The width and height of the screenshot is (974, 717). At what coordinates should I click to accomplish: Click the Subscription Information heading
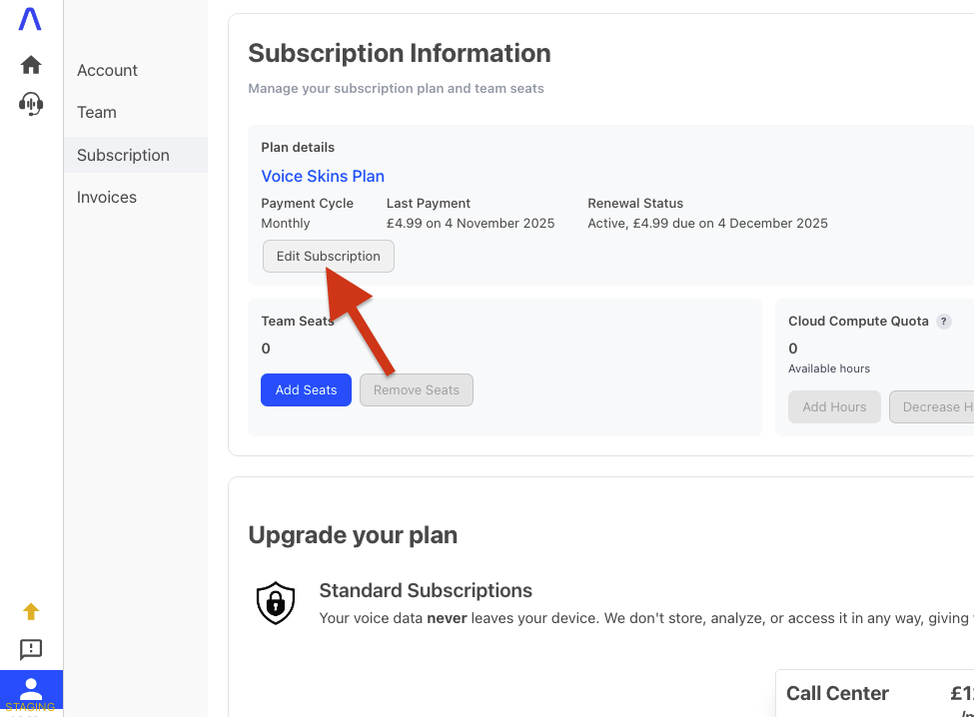click(399, 53)
